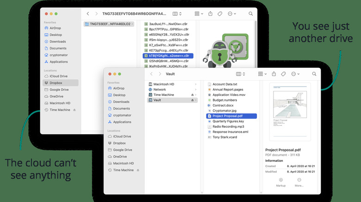Viewport: 361px width, 202px height.
Task: Select AirDrop in the back window's sidebar
Action: pos(56,28)
